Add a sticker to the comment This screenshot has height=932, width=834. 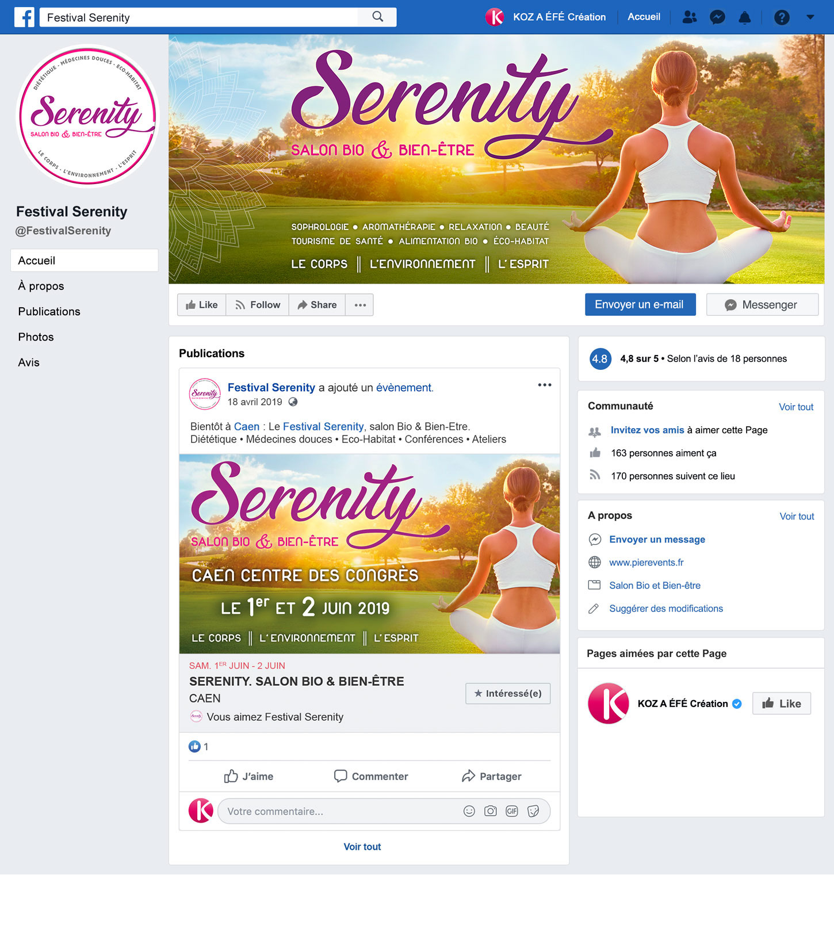[533, 811]
